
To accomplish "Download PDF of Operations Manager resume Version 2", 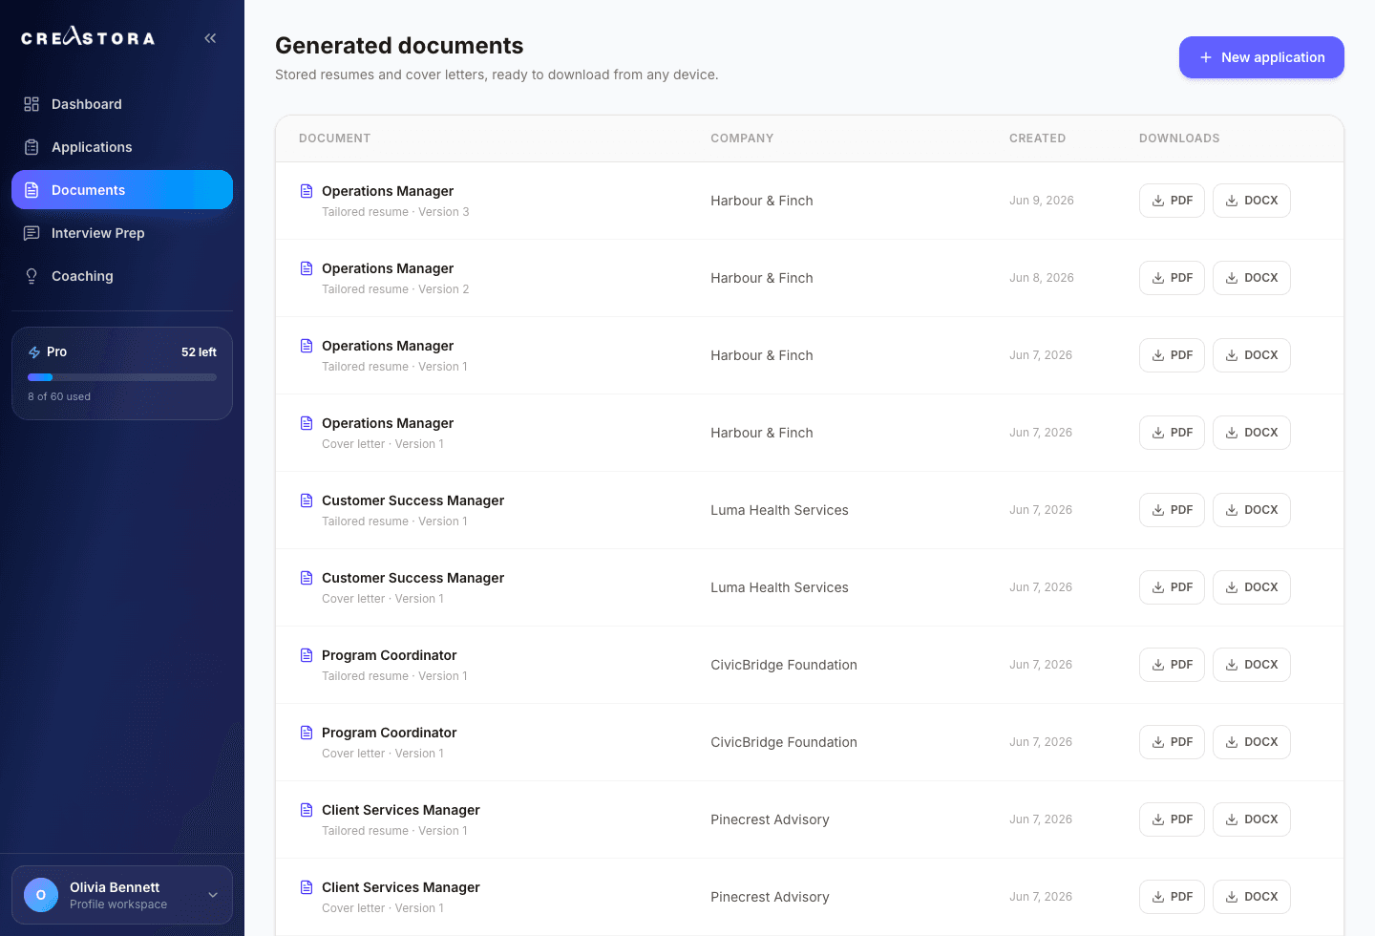I will click(x=1172, y=278).
